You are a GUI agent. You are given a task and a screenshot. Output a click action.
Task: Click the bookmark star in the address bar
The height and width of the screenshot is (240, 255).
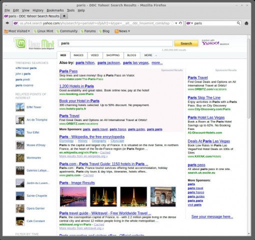coord(172,23)
